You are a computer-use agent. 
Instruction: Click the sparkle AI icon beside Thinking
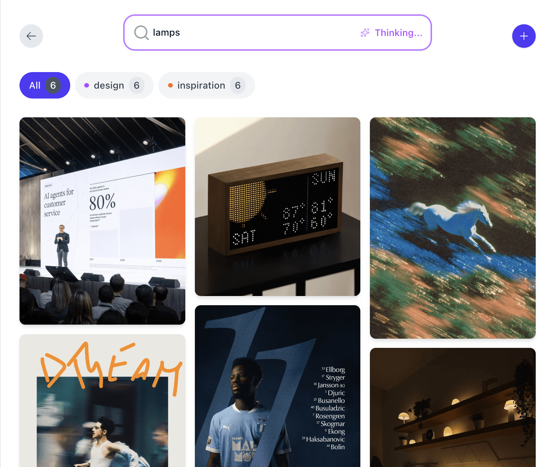[x=365, y=33]
